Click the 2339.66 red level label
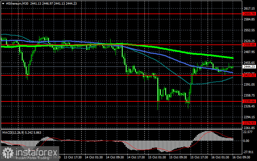The image size is (257, 161). [x=249, y=101]
